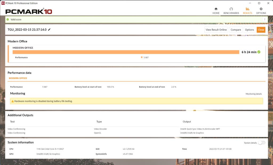Open the result Options button

click(x=249, y=30)
